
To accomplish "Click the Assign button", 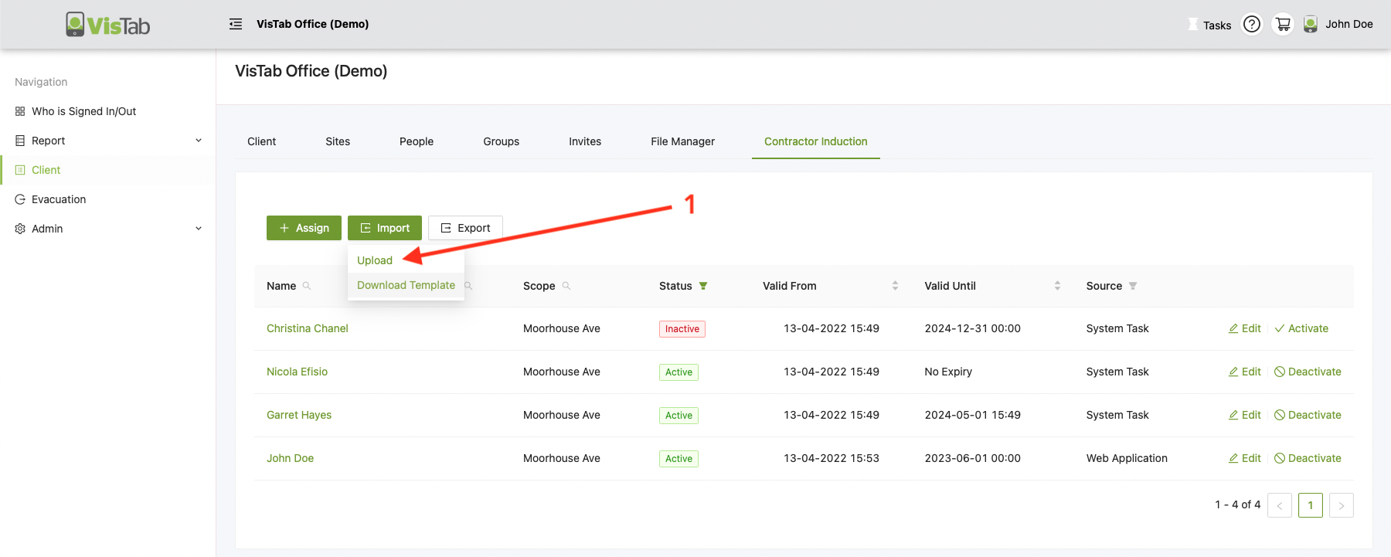I will pyautogui.click(x=304, y=228).
